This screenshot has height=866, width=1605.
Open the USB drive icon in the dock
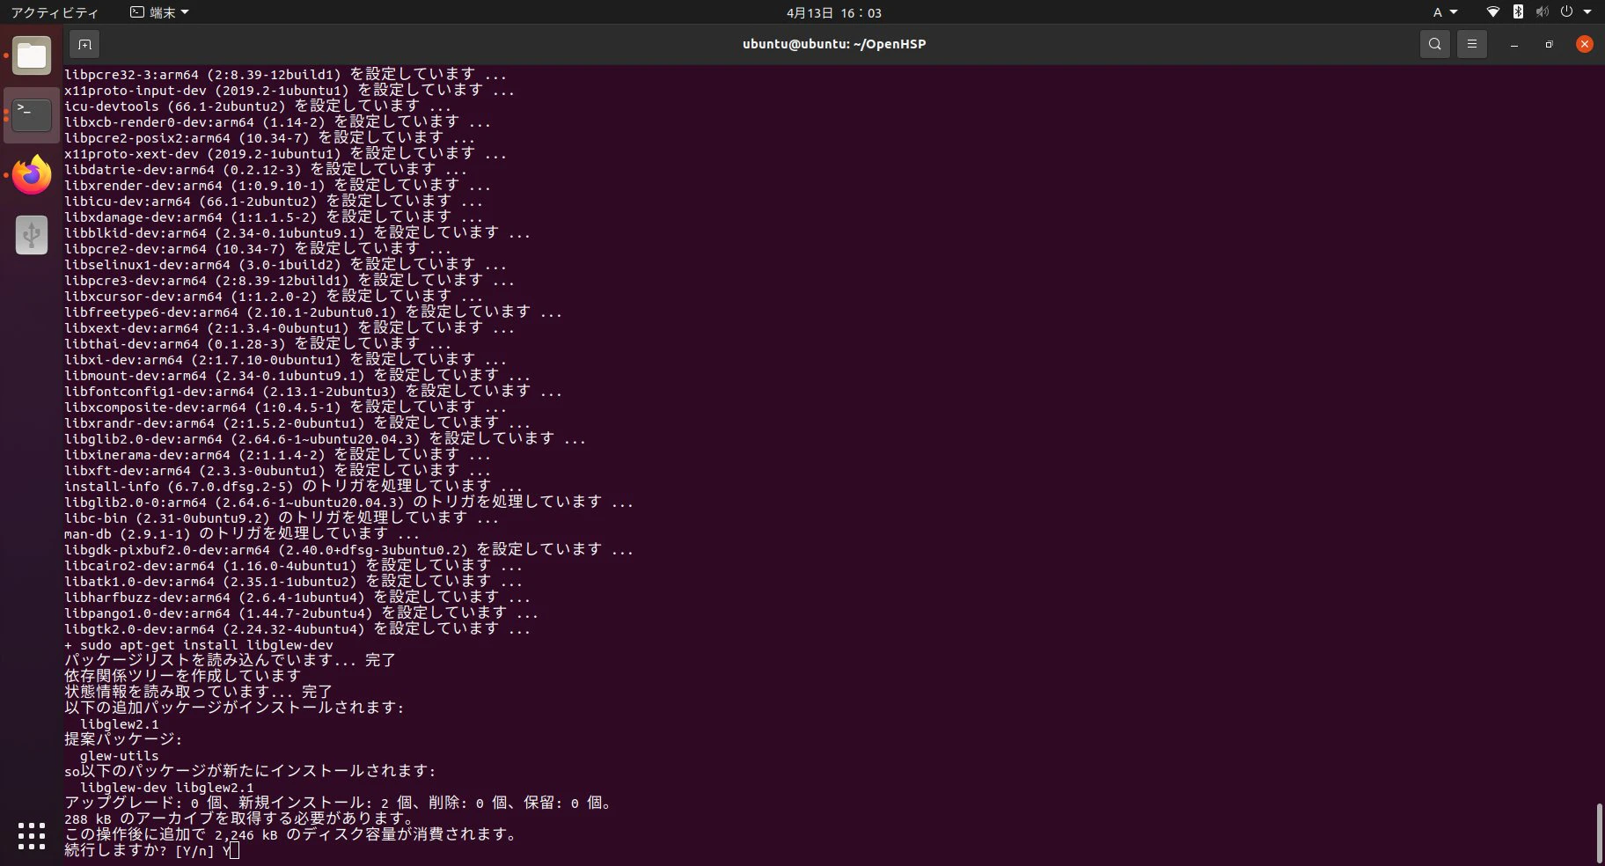32,235
